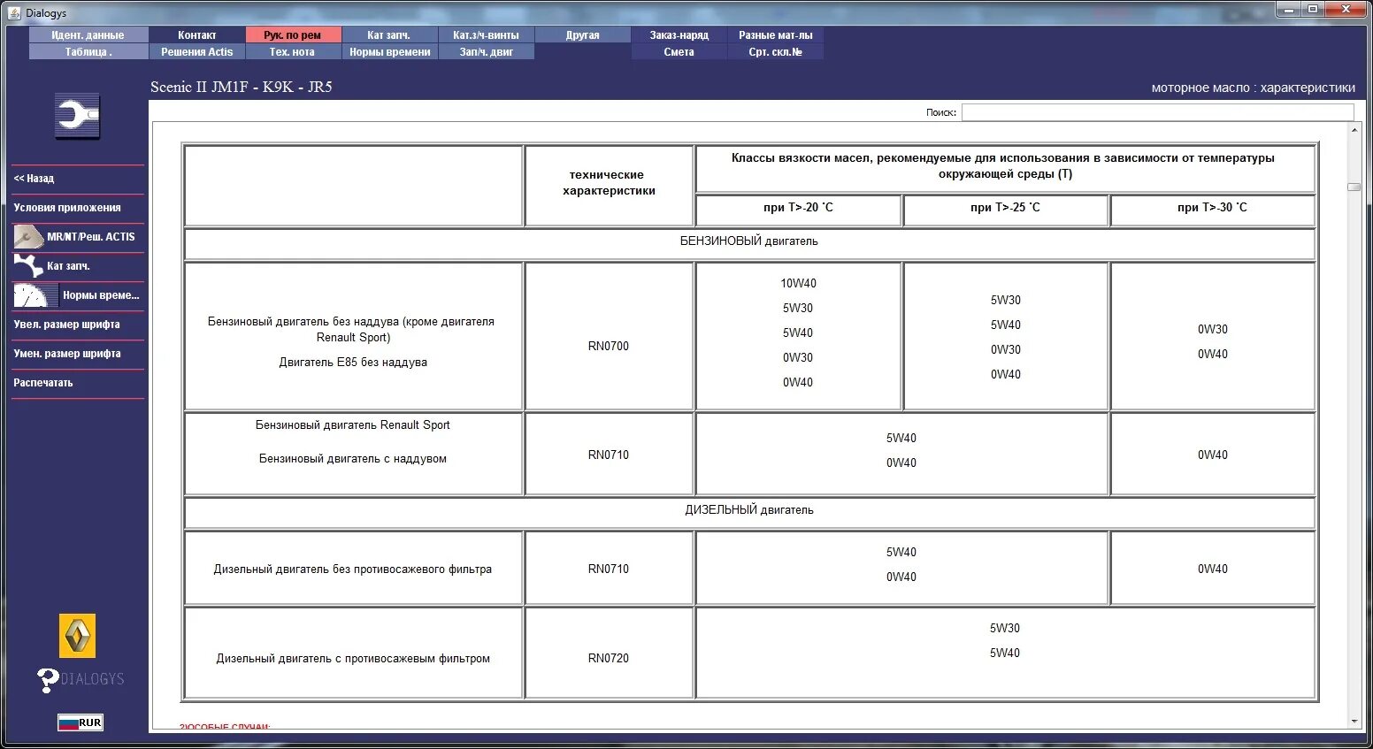Open the Разные мат-лы tab
Image resolution: width=1373 pixels, height=749 pixels.
(775, 35)
